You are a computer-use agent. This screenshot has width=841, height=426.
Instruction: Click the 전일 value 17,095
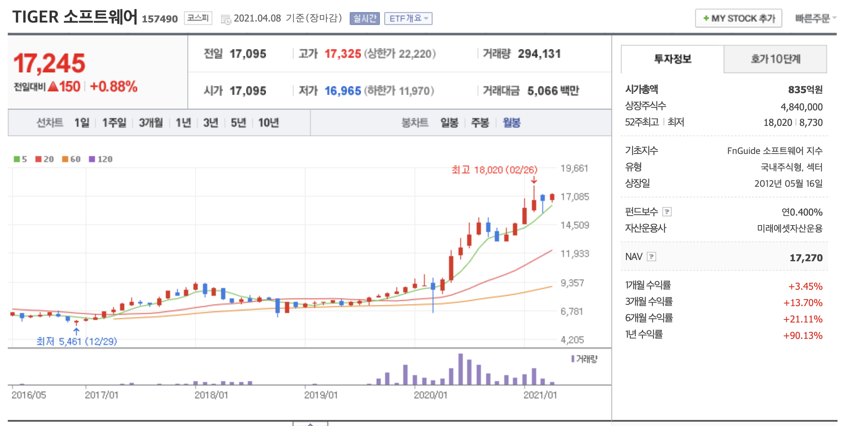tap(248, 54)
